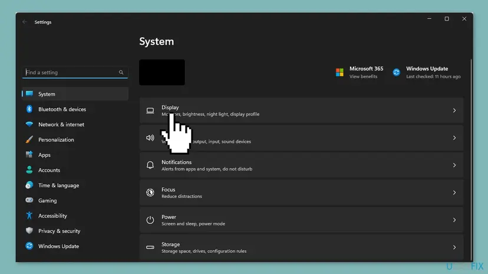488x274 pixels.
Task: Open Windows Update Last checked link
Action: coord(433,76)
